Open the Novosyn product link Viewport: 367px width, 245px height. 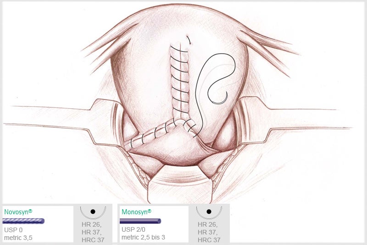point(18,212)
